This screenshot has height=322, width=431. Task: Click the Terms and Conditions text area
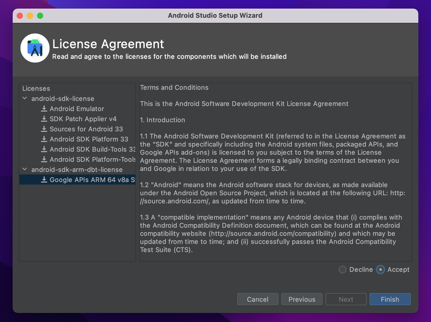[x=276, y=172]
